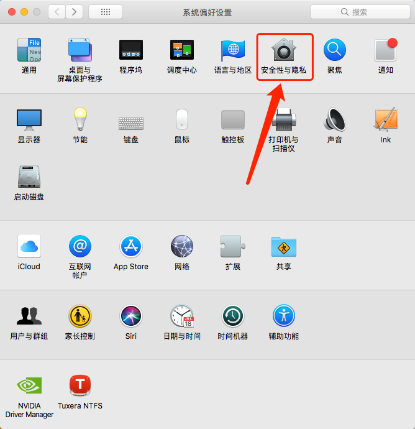The height and width of the screenshot is (429, 415).
Task: Close the 系统偏好设置 window
Action: [x=12, y=12]
